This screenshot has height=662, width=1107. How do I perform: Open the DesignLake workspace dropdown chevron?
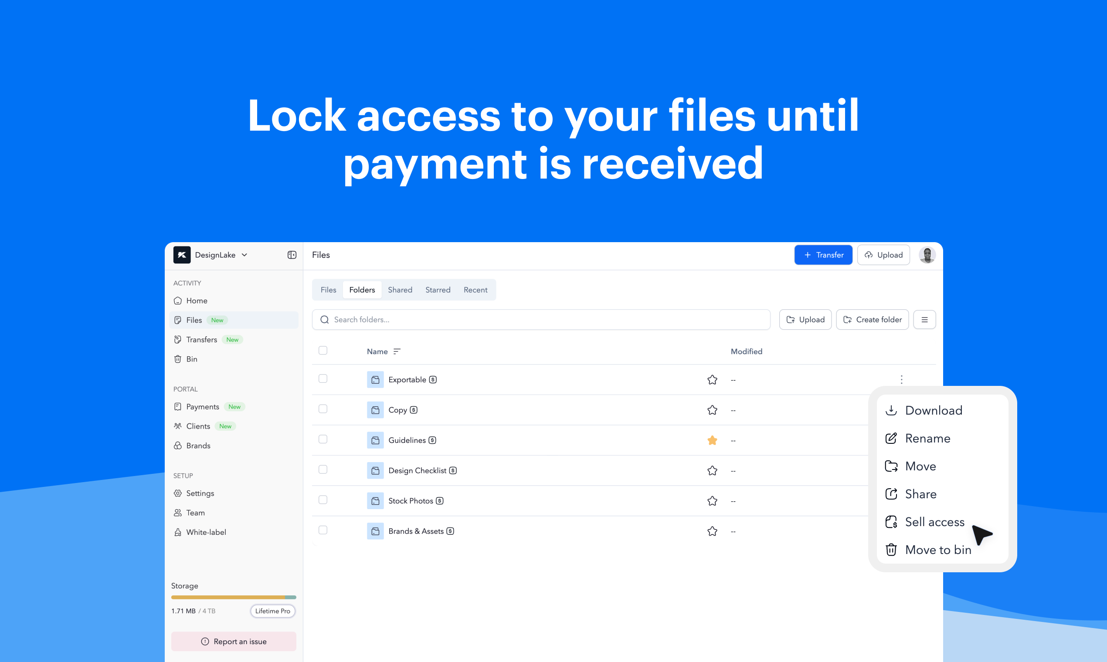tap(244, 255)
